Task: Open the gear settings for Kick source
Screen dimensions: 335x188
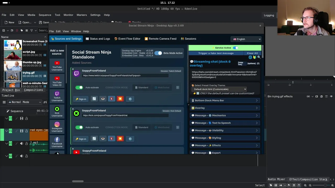Action: 130,139
